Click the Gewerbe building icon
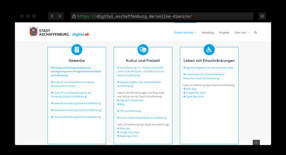Viewport: 286px width, 155px height. click(77, 50)
